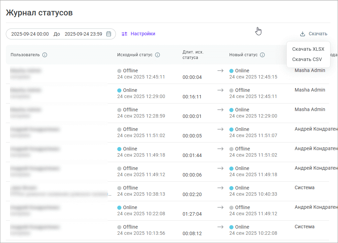Click arrow icon in the 01:27:04 duration row
The image size is (338, 243).
(x=220, y=207)
